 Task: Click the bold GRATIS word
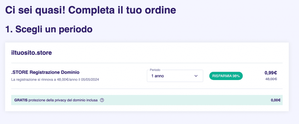[21, 100]
